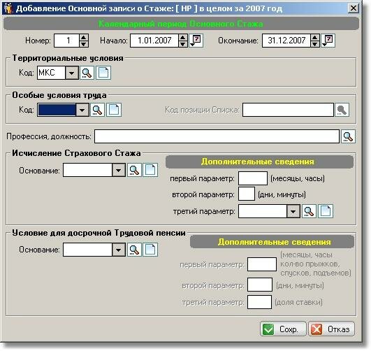Decrease the Окончание date with down arrow
This screenshot has width=371, height=351.
[x=315, y=44]
